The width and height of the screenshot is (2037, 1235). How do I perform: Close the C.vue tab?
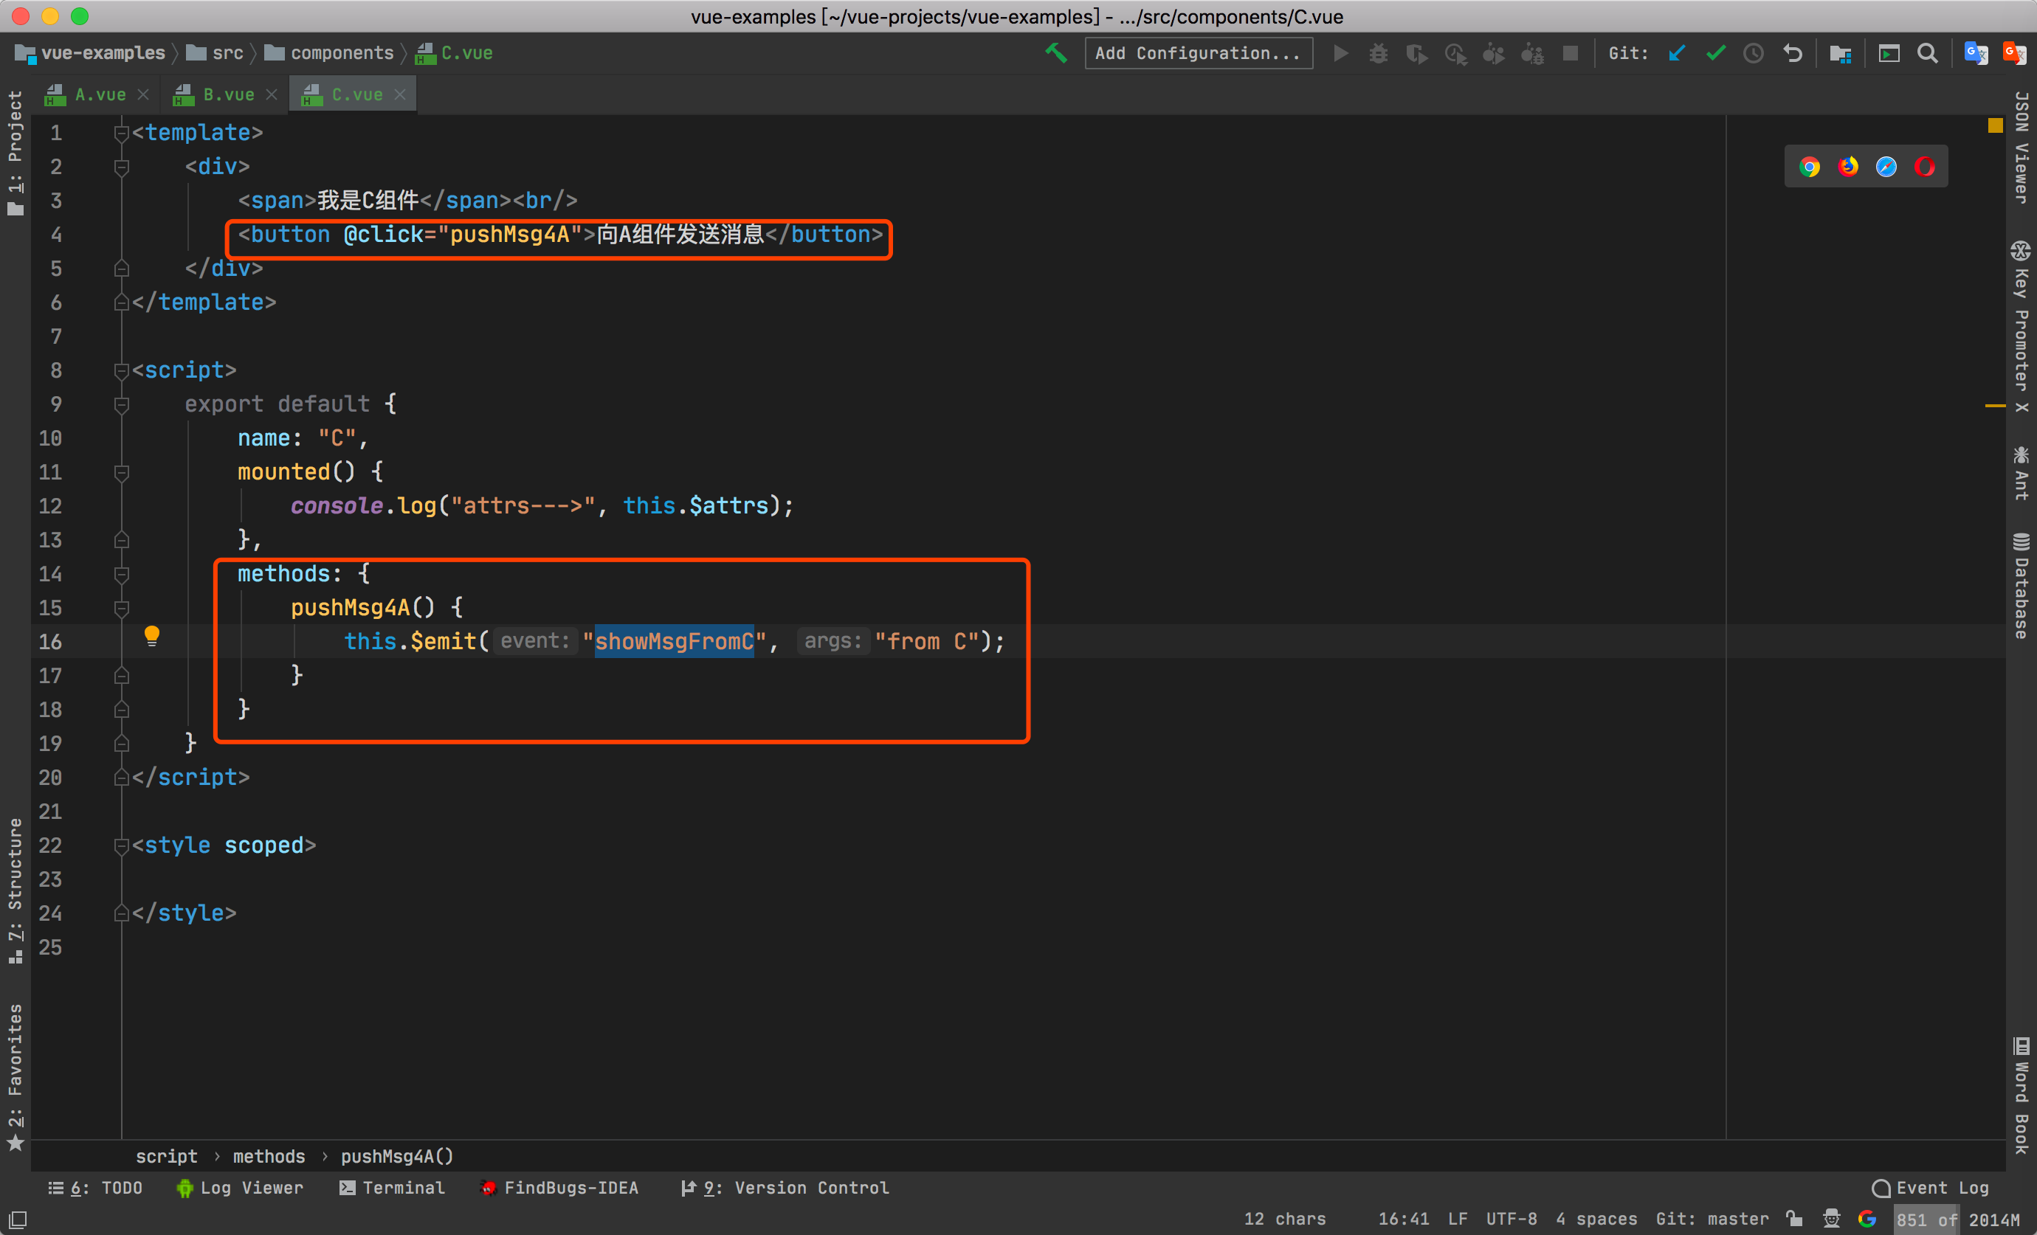(399, 95)
